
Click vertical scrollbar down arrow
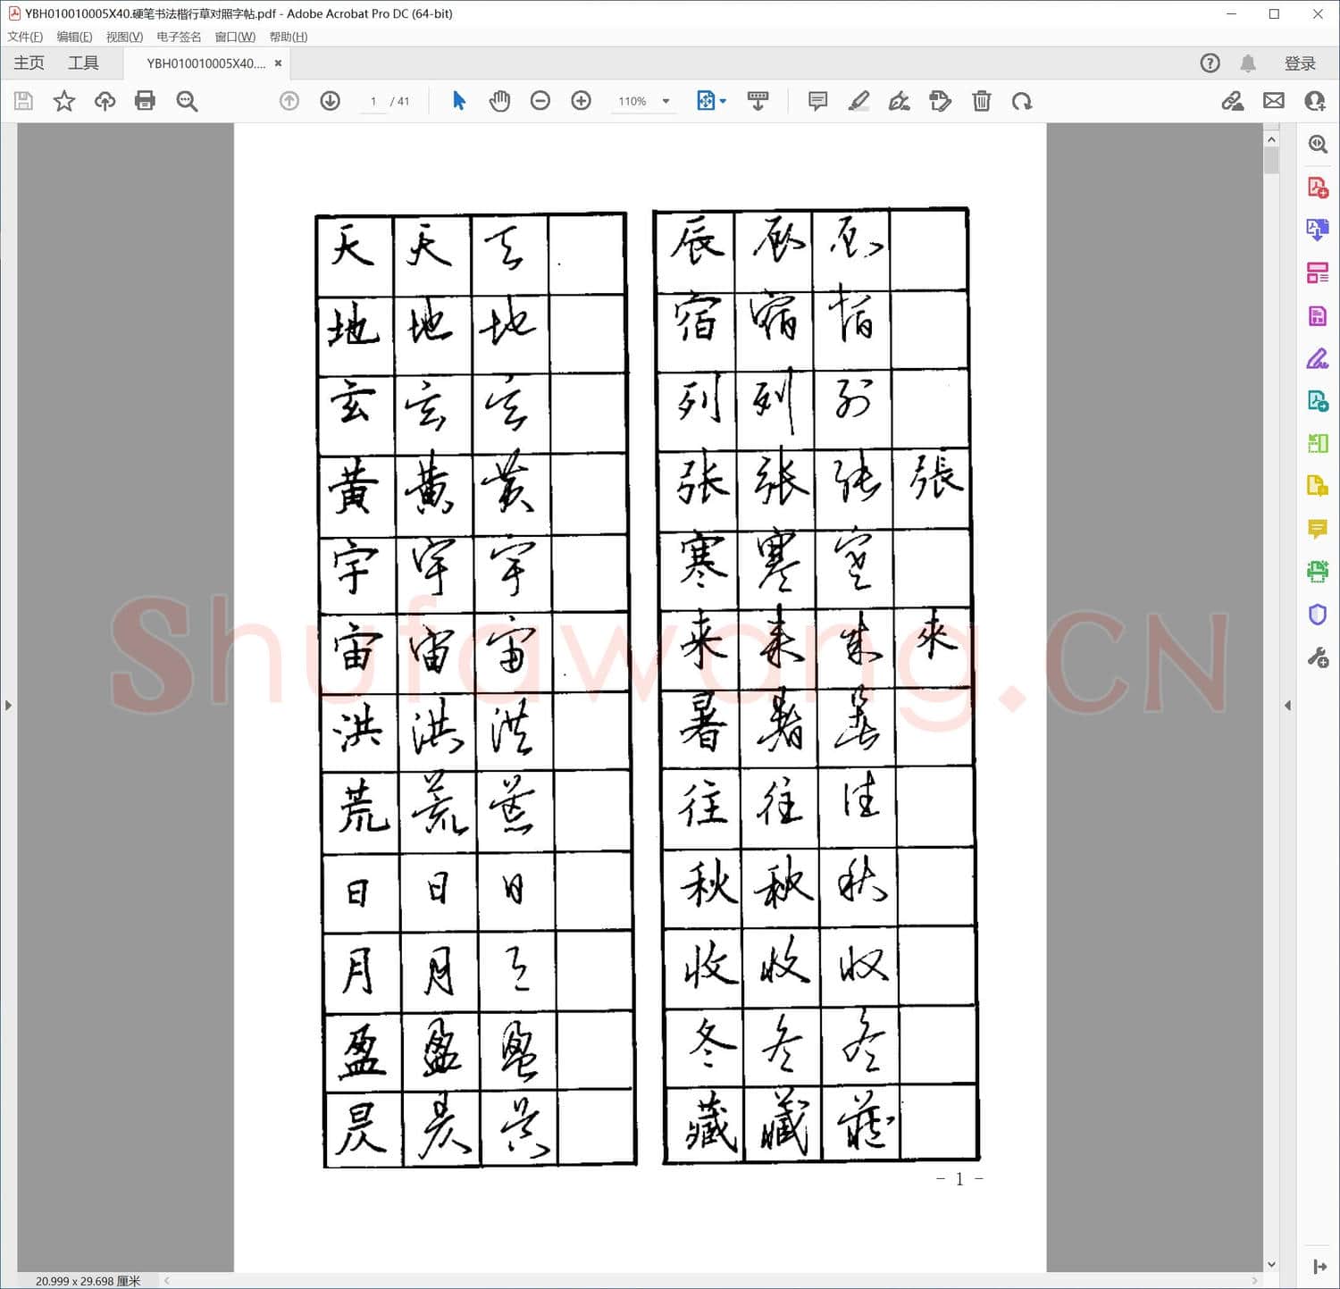coord(1271,1264)
